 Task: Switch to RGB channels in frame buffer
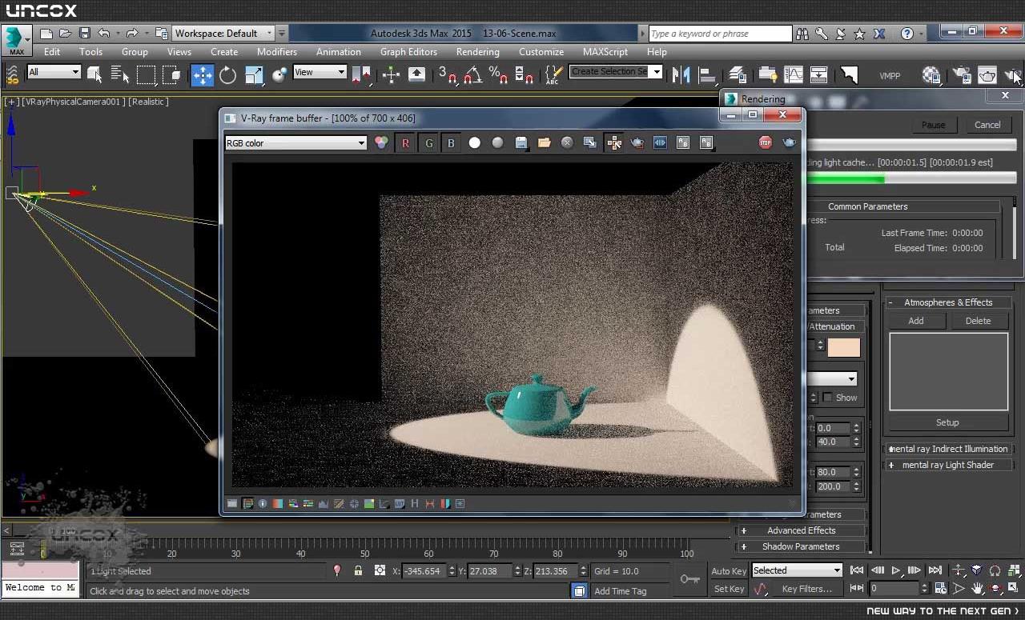[x=382, y=142]
